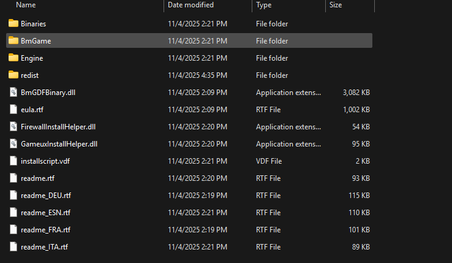Click the BmGame folder icon
Image resolution: width=452 pixels, height=263 pixels.
[x=13, y=40]
